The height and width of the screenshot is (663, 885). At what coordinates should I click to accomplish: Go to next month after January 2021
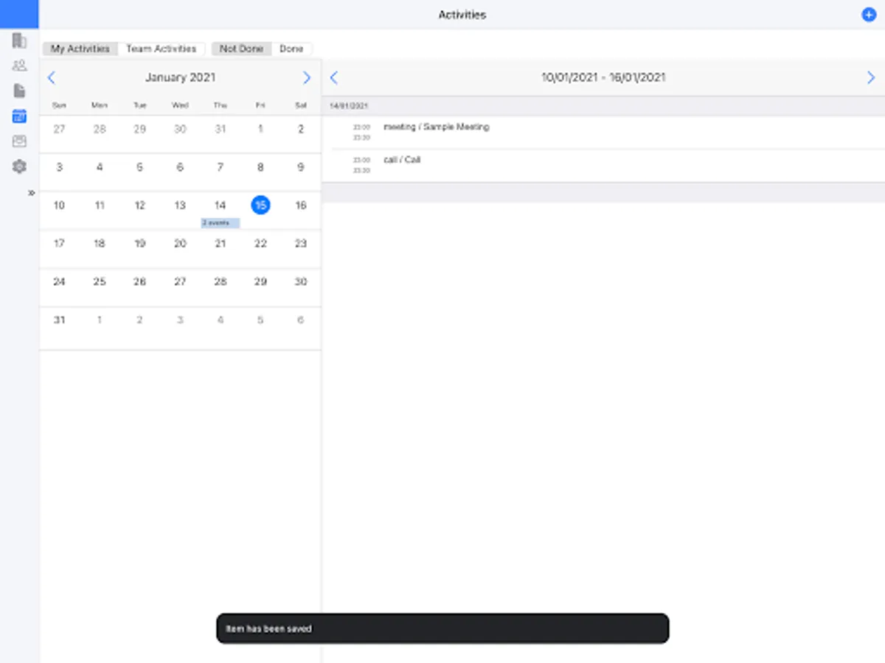coord(307,77)
